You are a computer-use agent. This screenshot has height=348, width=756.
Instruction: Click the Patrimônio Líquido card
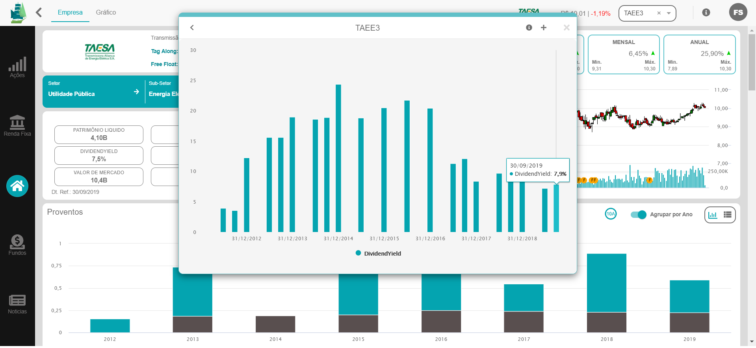click(99, 134)
